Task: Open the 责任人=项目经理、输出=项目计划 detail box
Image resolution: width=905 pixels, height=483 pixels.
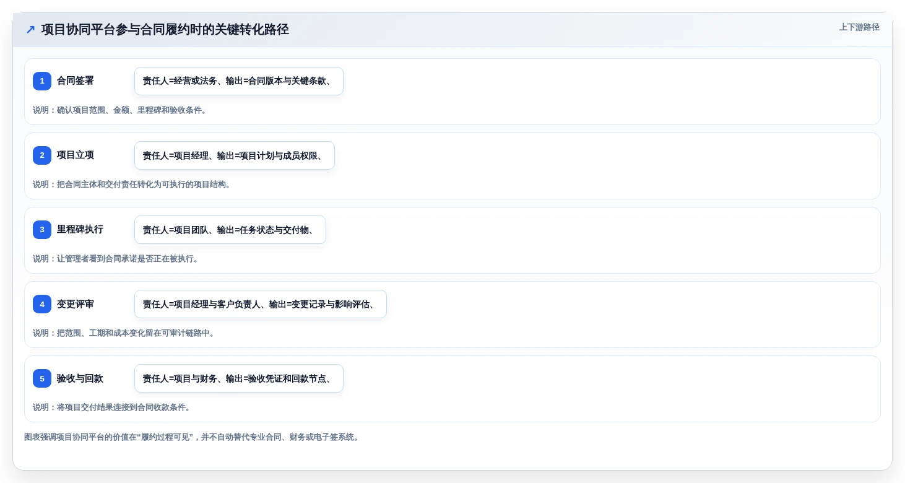Action: pos(235,155)
